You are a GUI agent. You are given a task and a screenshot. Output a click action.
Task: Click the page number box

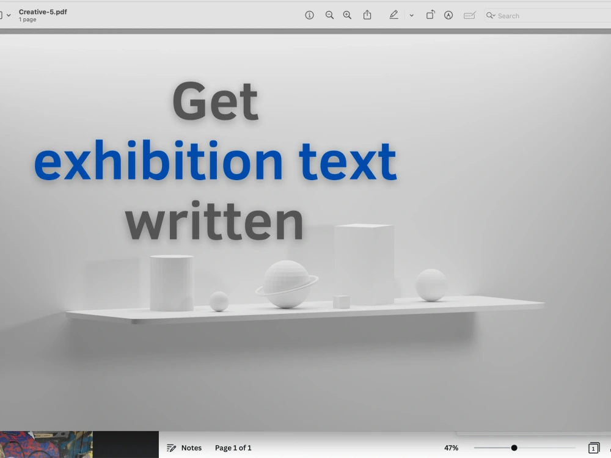pyautogui.click(x=594, y=448)
